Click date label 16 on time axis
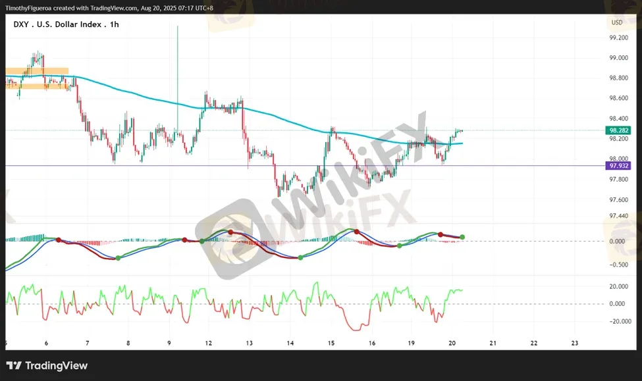Screen dimensions: 642x381 pos(372,343)
